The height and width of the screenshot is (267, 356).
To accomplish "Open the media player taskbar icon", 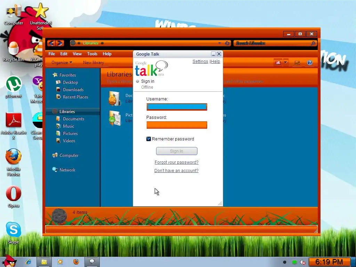I will click(x=60, y=262).
